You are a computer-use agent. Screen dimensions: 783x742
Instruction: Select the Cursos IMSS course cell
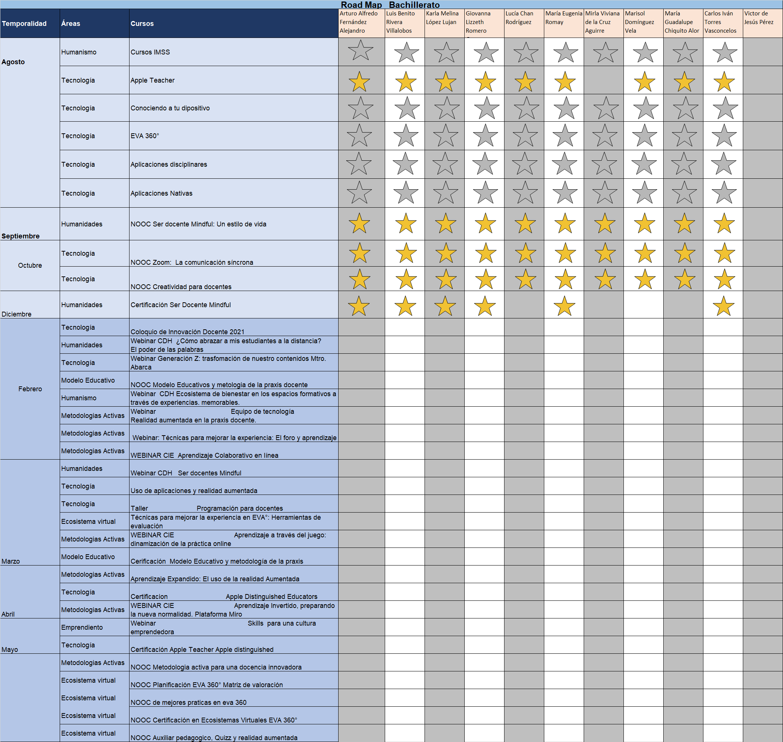(x=234, y=52)
